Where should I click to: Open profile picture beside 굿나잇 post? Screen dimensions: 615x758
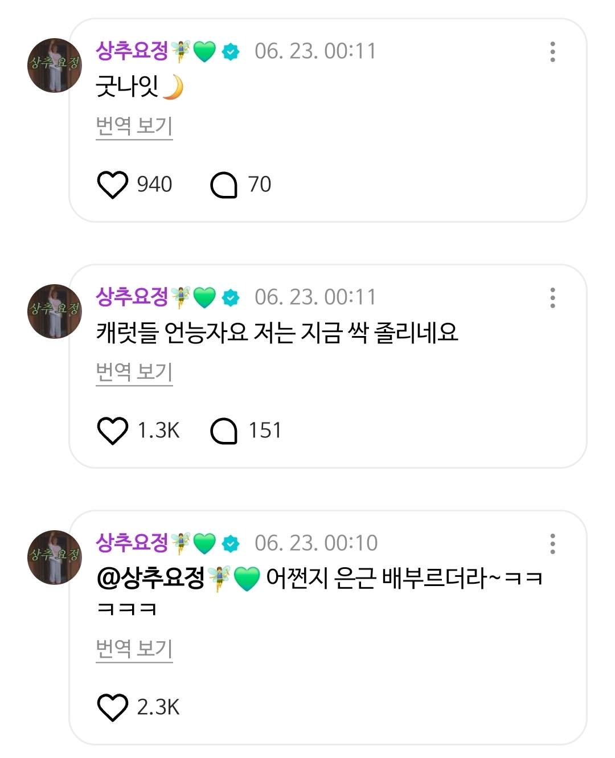click(55, 65)
